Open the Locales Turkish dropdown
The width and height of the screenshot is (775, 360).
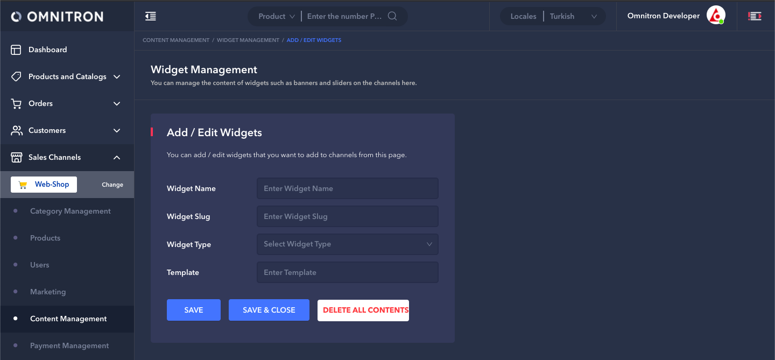[x=573, y=16]
